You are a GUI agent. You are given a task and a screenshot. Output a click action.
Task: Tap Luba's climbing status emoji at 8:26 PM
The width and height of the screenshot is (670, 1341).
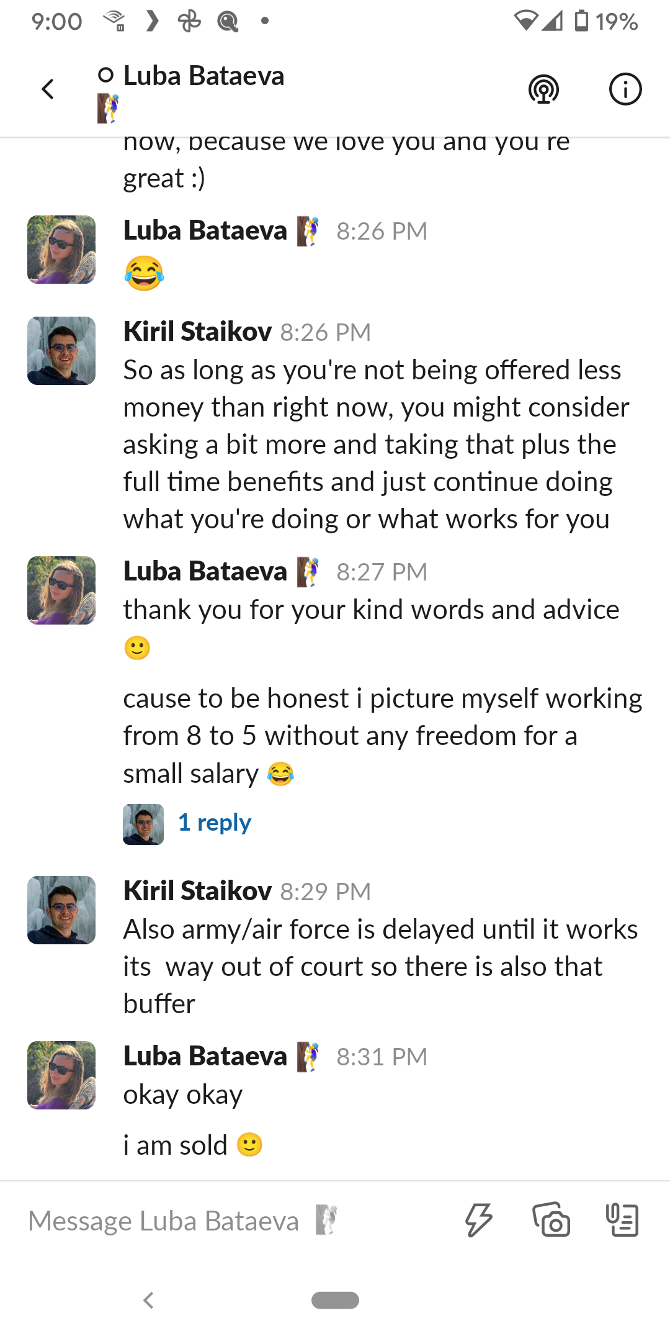click(x=308, y=232)
